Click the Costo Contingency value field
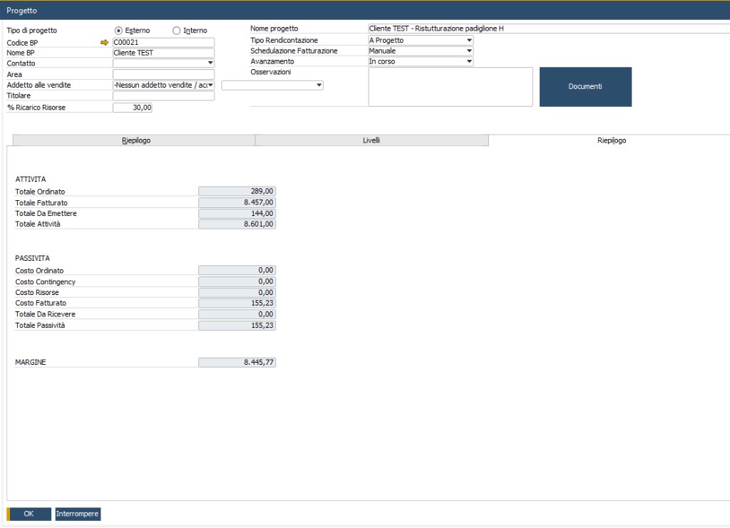 [x=237, y=281]
